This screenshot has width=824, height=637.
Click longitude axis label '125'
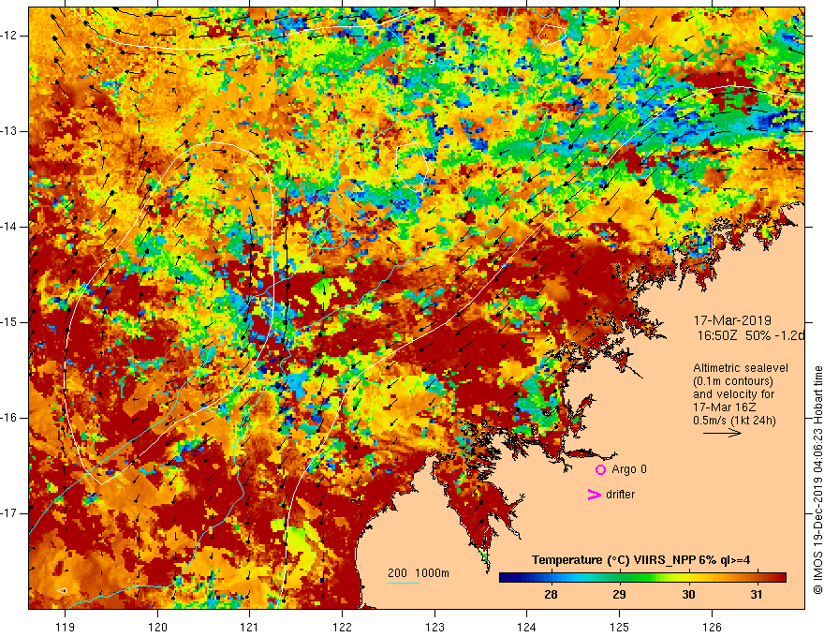click(620, 627)
